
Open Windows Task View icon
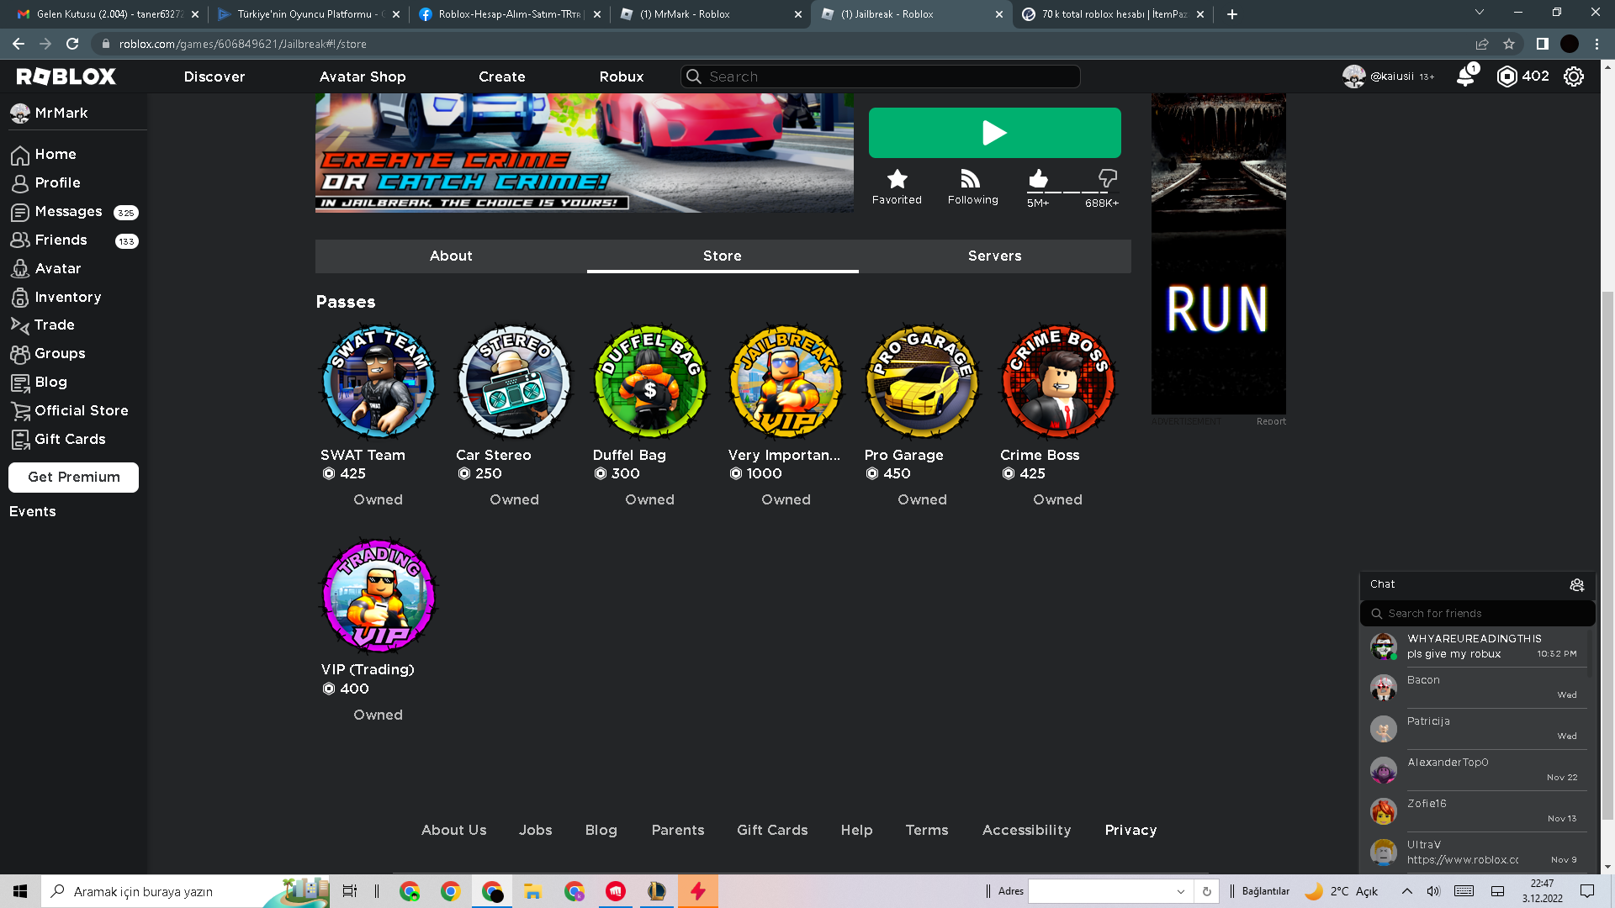tap(349, 891)
